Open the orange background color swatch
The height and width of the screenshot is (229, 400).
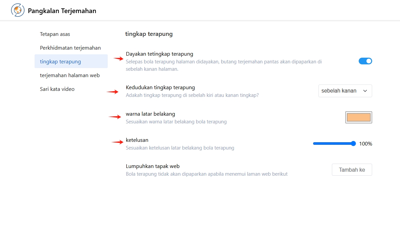click(359, 117)
